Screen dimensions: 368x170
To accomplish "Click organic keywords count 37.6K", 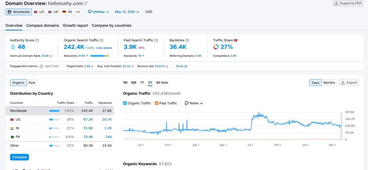I will [x=82, y=56].
